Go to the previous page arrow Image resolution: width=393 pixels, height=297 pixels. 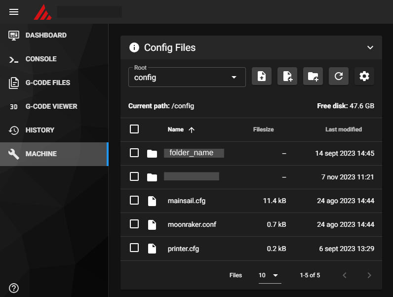[x=345, y=275]
